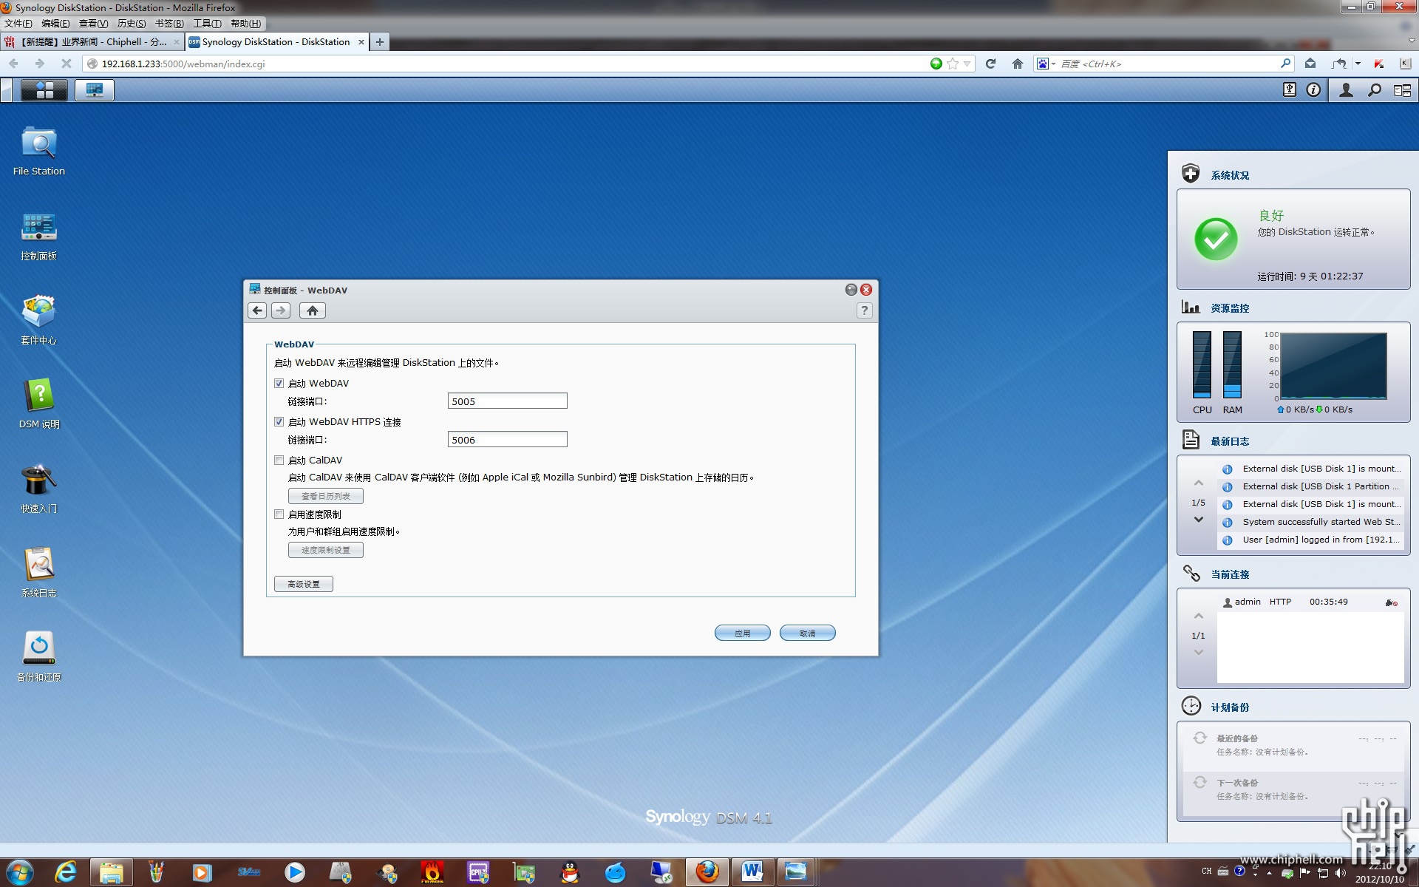The width and height of the screenshot is (1419, 887).
Task: Click the 查看日历列表 button
Action: [326, 496]
